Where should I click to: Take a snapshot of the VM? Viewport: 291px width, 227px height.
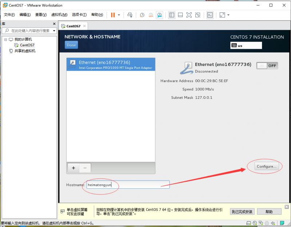[x=142, y=15]
